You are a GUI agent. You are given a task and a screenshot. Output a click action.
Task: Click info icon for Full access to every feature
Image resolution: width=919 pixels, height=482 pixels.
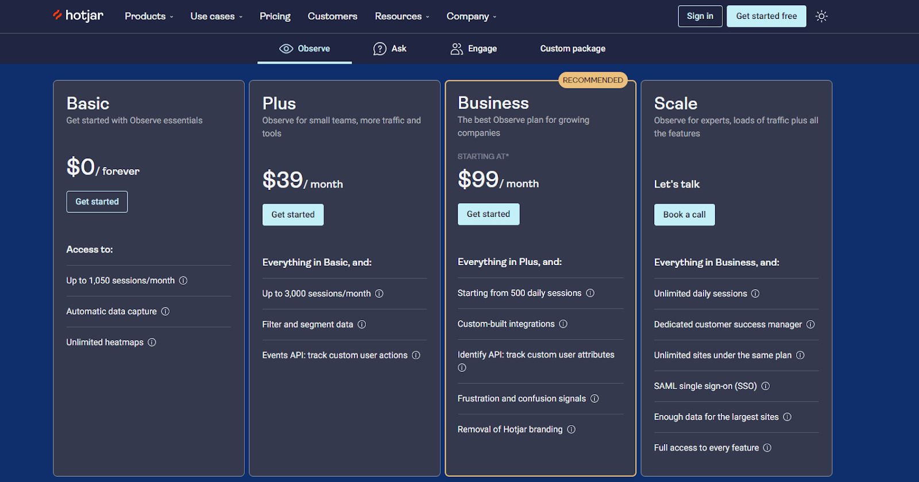[x=767, y=448]
